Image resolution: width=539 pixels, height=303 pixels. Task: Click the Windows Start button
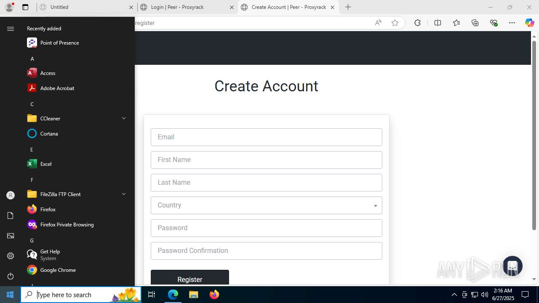pyautogui.click(x=10, y=295)
